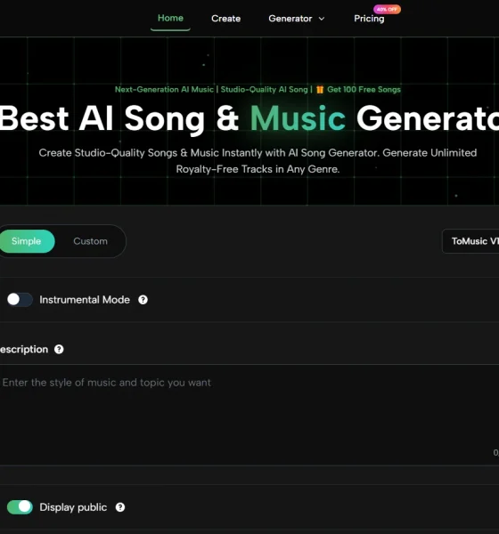This screenshot has height=534, width=499.
Task: Click Display public help question icon
Action: click(120, 507)
